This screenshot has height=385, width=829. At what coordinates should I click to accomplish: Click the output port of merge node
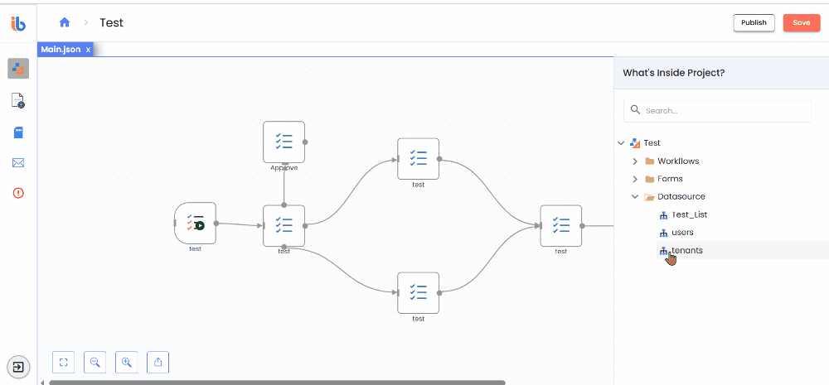tap(582, 226)
